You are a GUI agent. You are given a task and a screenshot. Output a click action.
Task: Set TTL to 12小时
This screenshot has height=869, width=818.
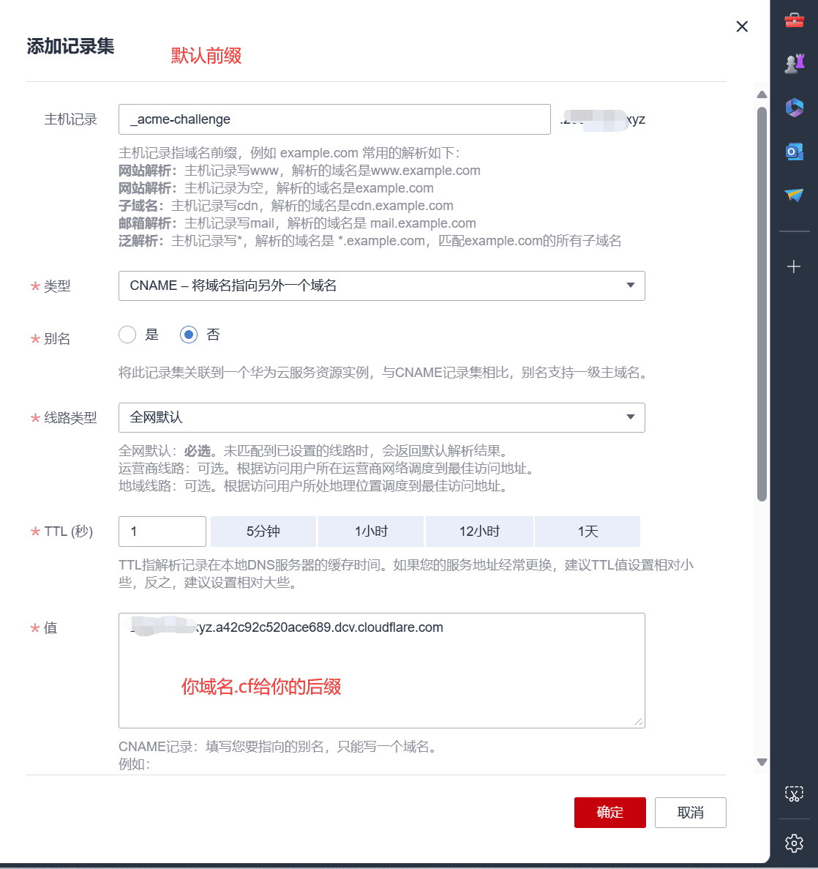click(x=480, y=532)
